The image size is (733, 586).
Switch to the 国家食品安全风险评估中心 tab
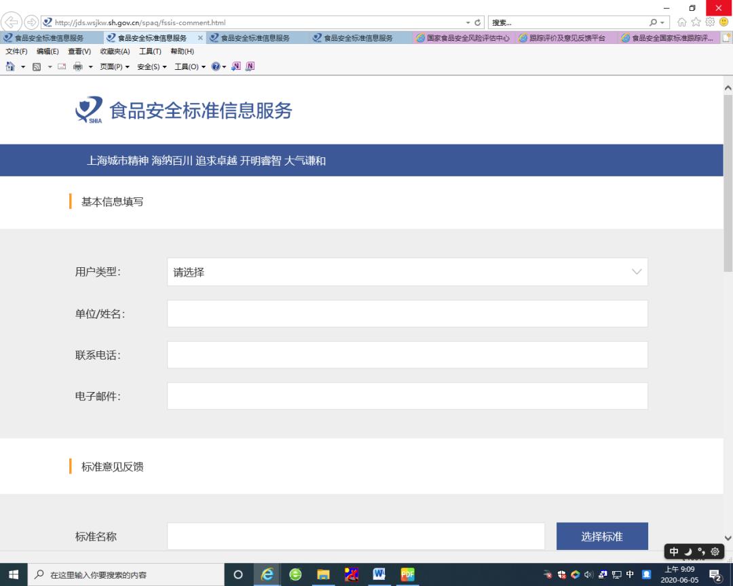[x=464, y=38]
